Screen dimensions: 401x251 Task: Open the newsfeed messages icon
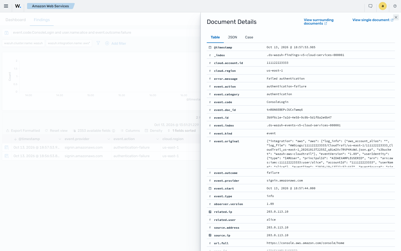370,6
